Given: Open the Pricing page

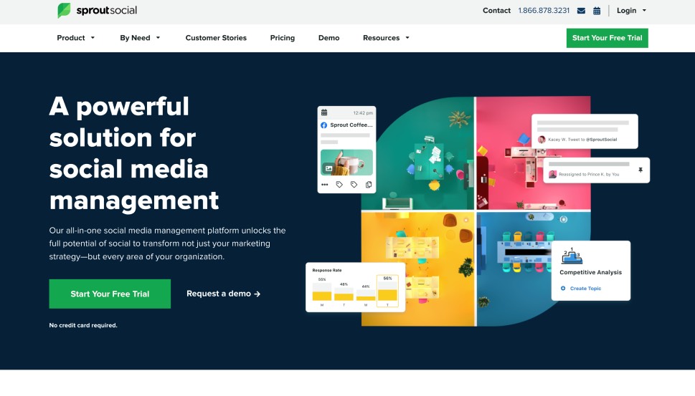Looking at the screenshot, I should coord(283,38).
